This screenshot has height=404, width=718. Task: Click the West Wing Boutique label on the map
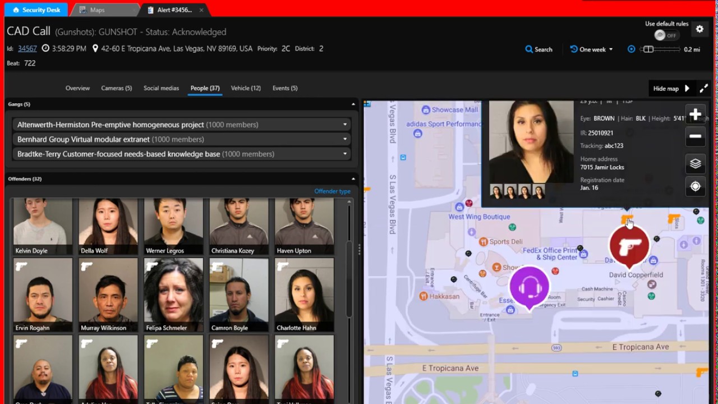point(479,217)
